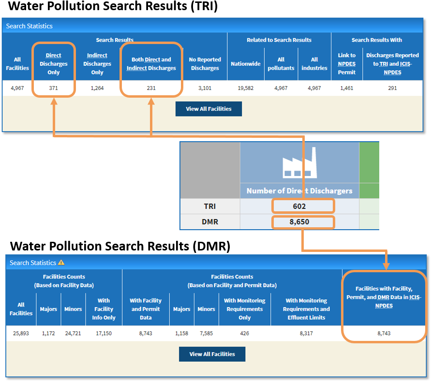This screenshot has width=431, height=382.
Task: Click the Both Direct and Indirect Discharges header
Action: [x=151, y=63]
